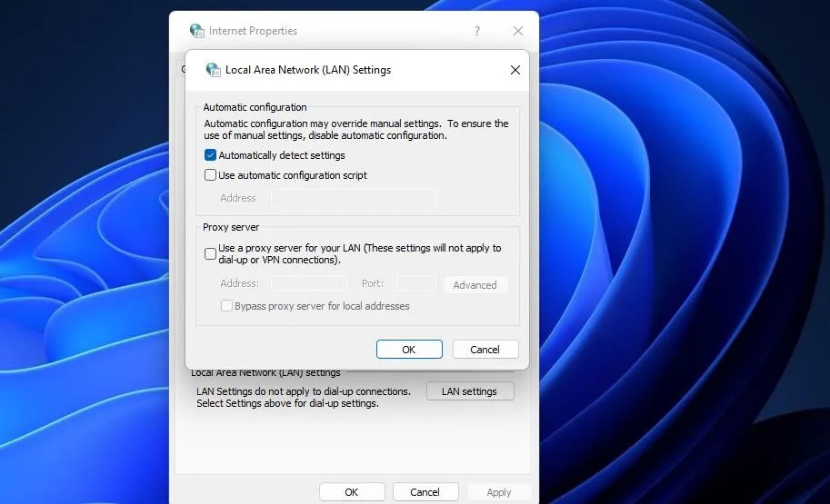Open Advanced proxy settings

pyautogui.click(x=475, y=284)
